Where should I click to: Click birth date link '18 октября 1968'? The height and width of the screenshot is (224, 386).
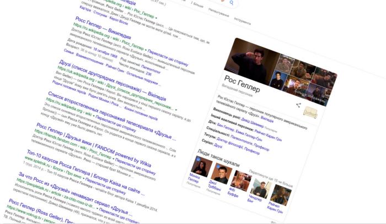[x=105, y=52]
